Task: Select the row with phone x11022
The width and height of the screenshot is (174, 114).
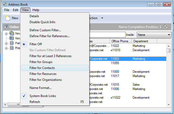Action: 128,98
